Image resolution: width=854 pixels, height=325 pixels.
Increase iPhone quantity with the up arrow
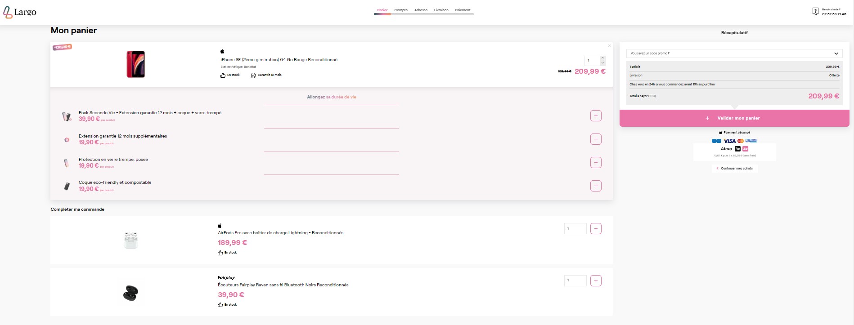click(602, 58)
